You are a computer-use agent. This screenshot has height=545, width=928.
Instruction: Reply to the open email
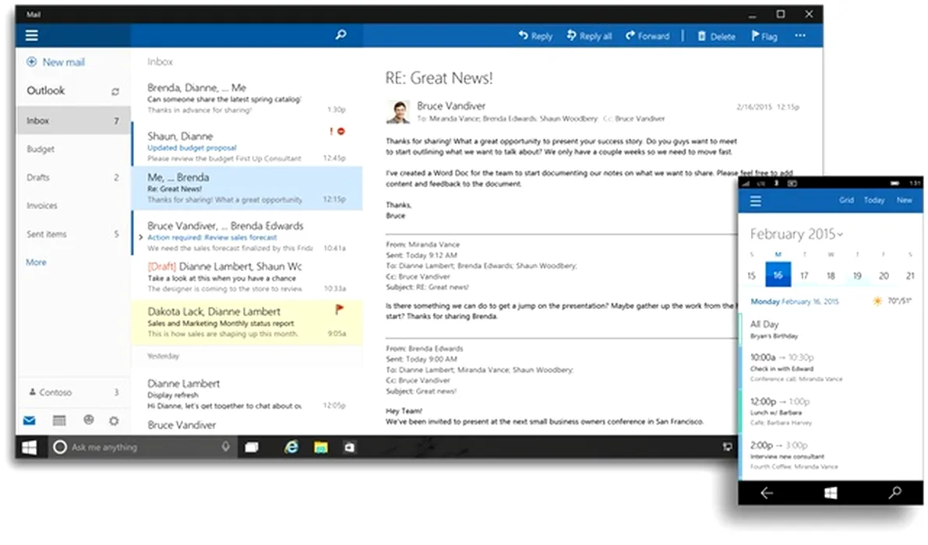[535, 36]
